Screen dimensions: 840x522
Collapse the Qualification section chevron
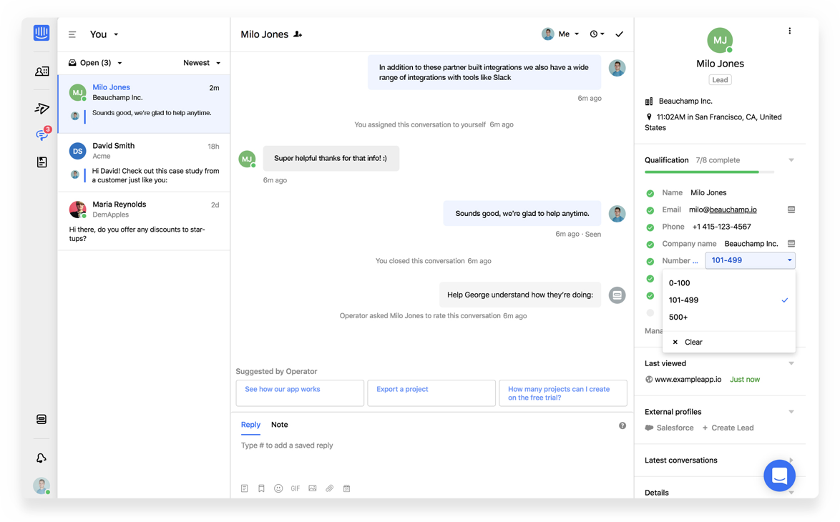point(791,159)
